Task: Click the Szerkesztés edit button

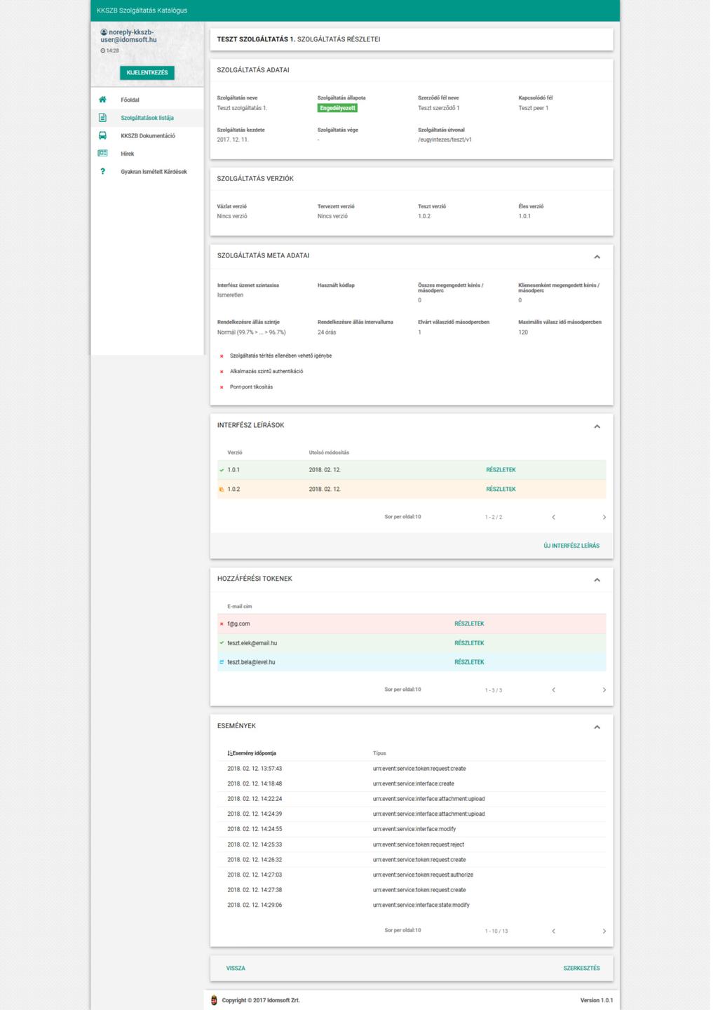Action: (x=582, y=968)
